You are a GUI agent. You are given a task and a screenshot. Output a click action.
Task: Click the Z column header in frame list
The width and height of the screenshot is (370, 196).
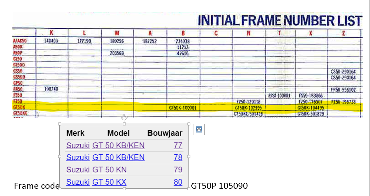click(x=343, y=34)
